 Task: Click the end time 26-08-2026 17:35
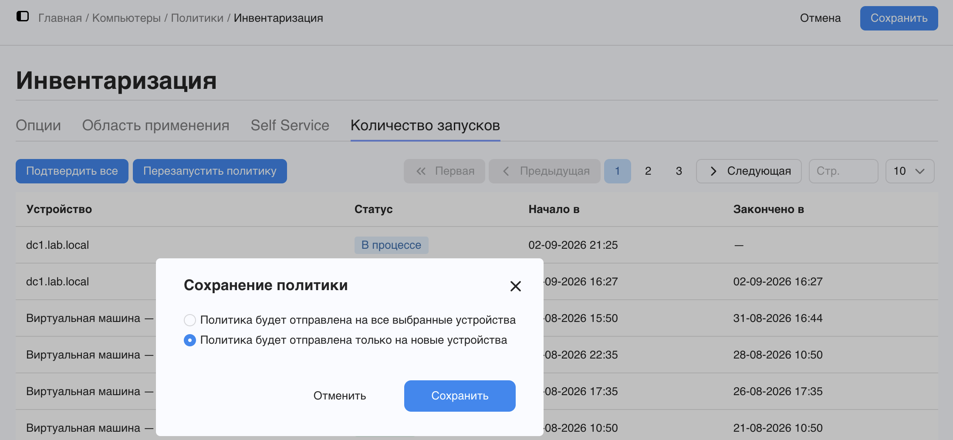(x=778, y=392)
